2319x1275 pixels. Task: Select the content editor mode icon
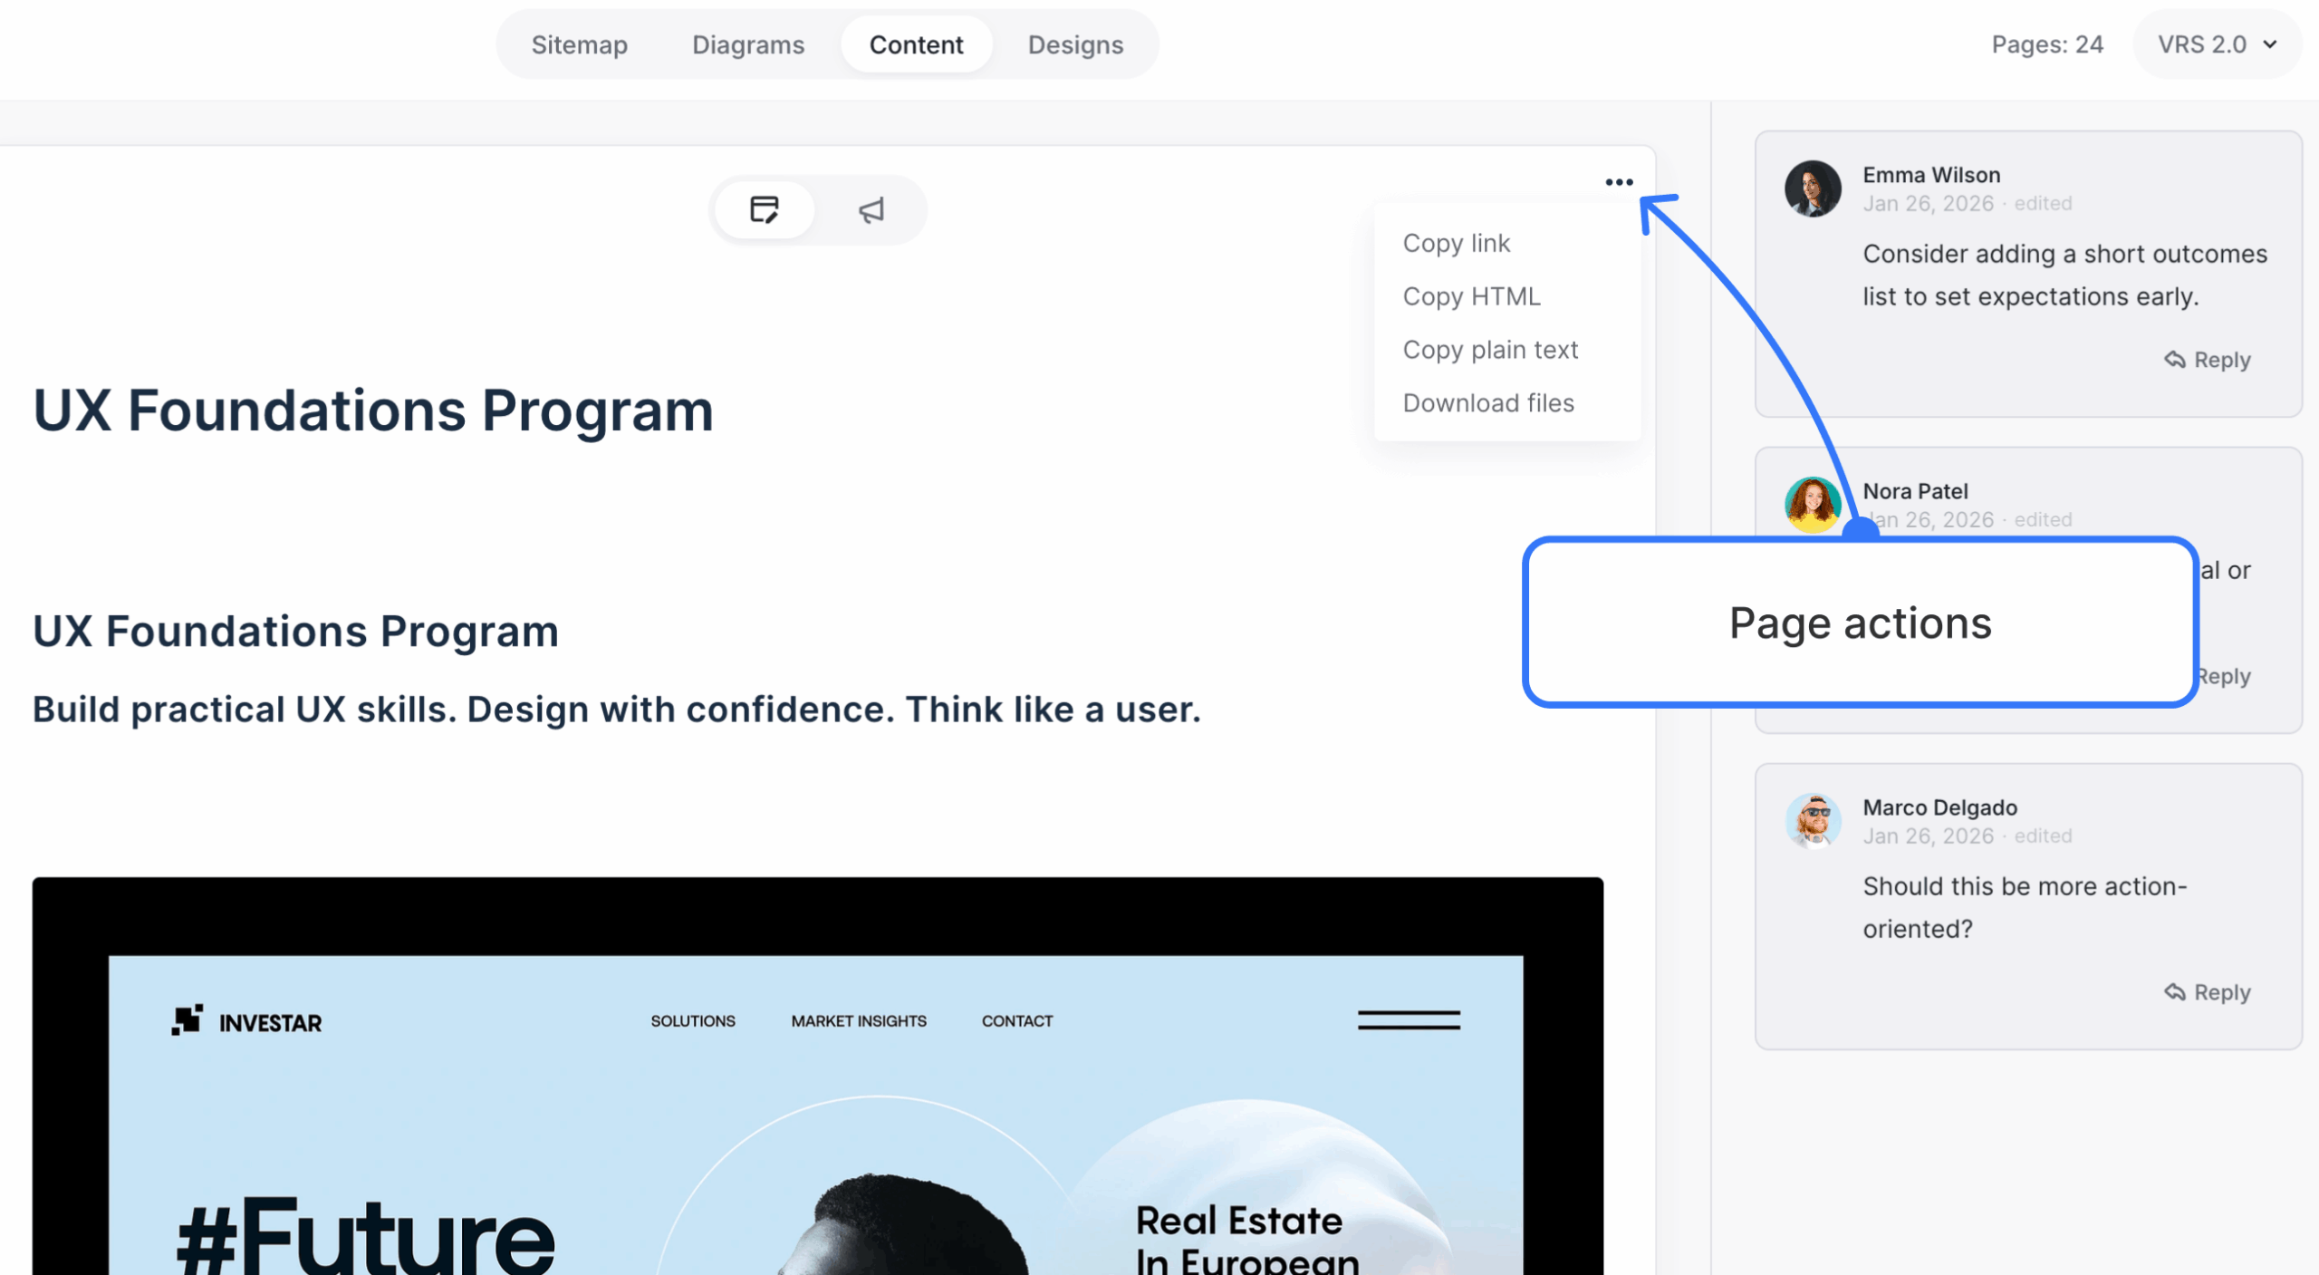(765, 210)
